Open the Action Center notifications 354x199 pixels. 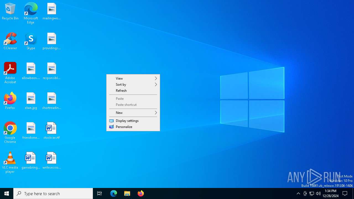pos(345,193)
